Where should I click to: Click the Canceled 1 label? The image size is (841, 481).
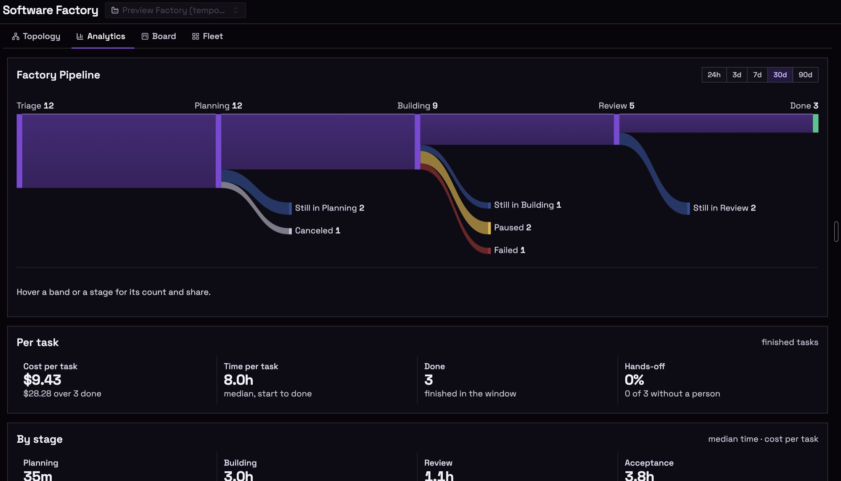click(317, 230)
